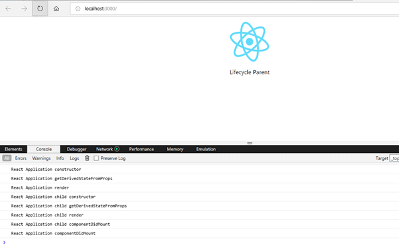Switch to the Console tab
Screen dimensions: 399x249
[x=44, y=149]
